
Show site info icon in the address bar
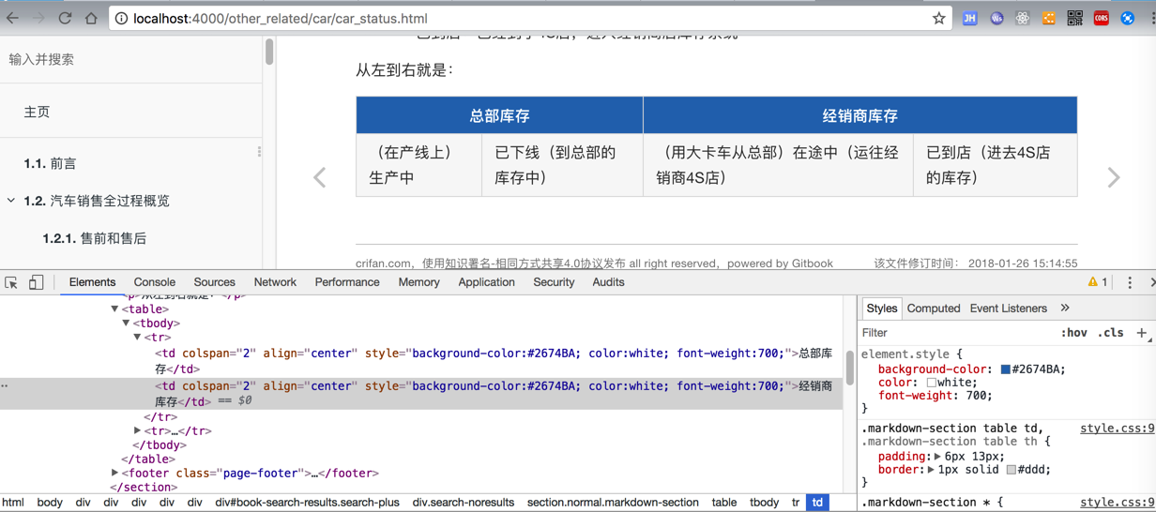122,19
